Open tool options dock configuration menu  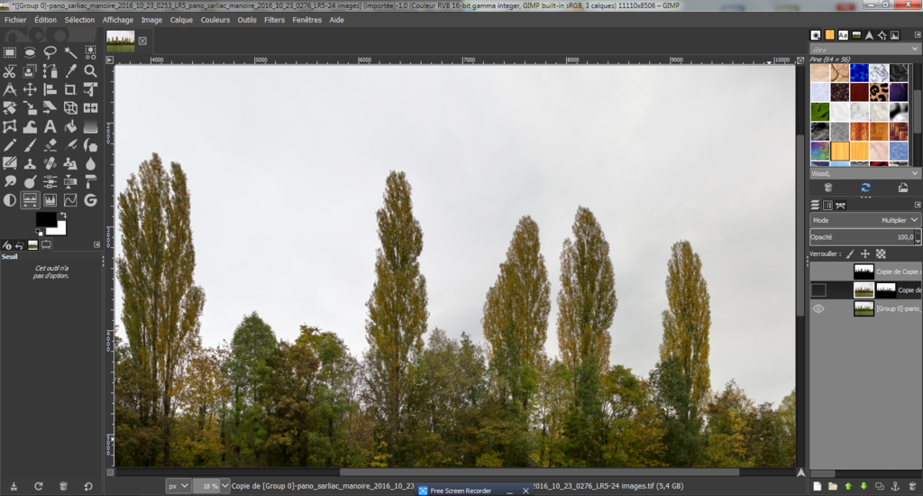(x=97, y=244)
